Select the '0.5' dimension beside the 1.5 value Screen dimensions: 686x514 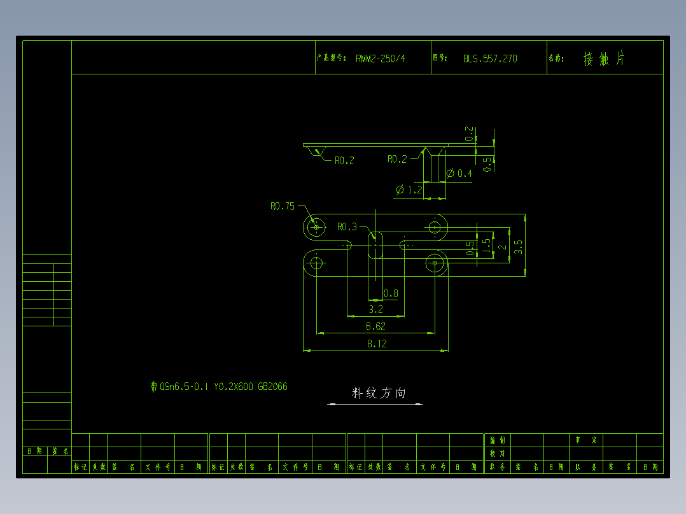470,248
